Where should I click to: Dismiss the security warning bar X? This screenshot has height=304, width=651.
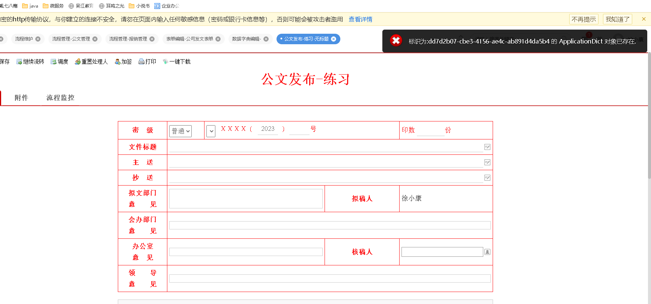644,19
